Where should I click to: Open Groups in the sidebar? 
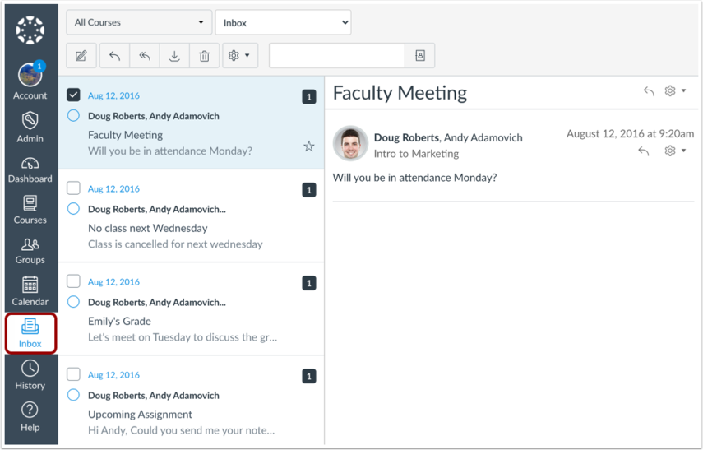(30, 250)
